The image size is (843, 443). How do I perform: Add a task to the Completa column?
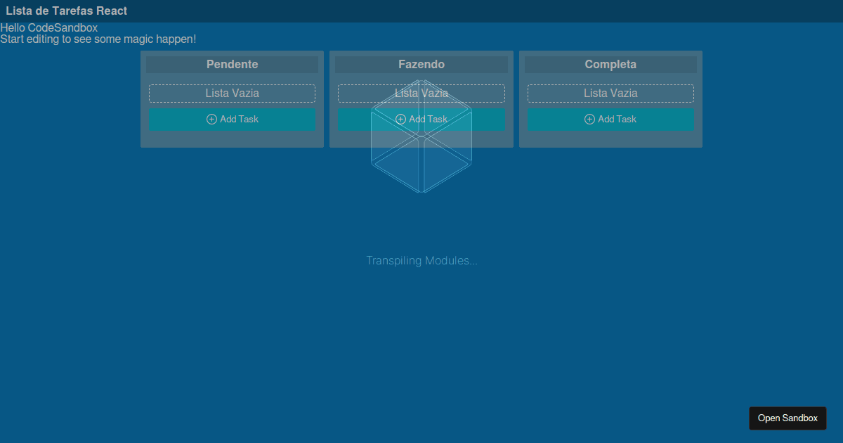point(610,119)
